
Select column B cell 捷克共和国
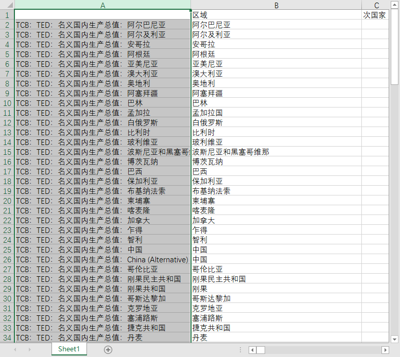[x=276, y=328]
